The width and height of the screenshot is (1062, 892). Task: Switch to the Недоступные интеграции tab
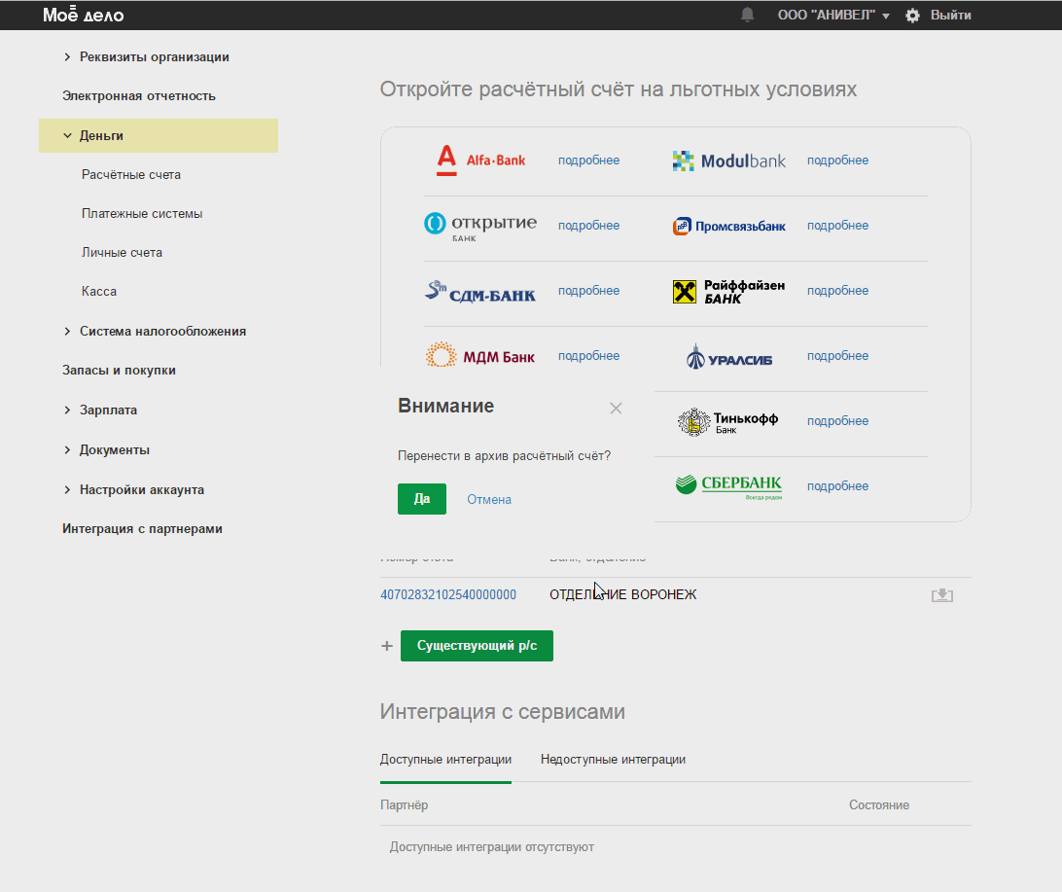pos(613,760)
